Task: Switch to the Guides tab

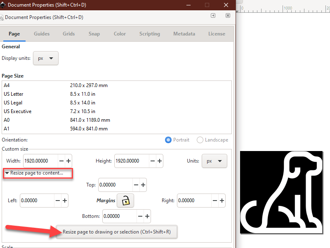Action: point(42,34)
